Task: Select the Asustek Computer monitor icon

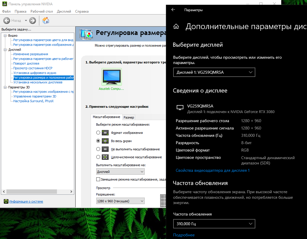Action: pyautogui.click(x=112, y=77)
